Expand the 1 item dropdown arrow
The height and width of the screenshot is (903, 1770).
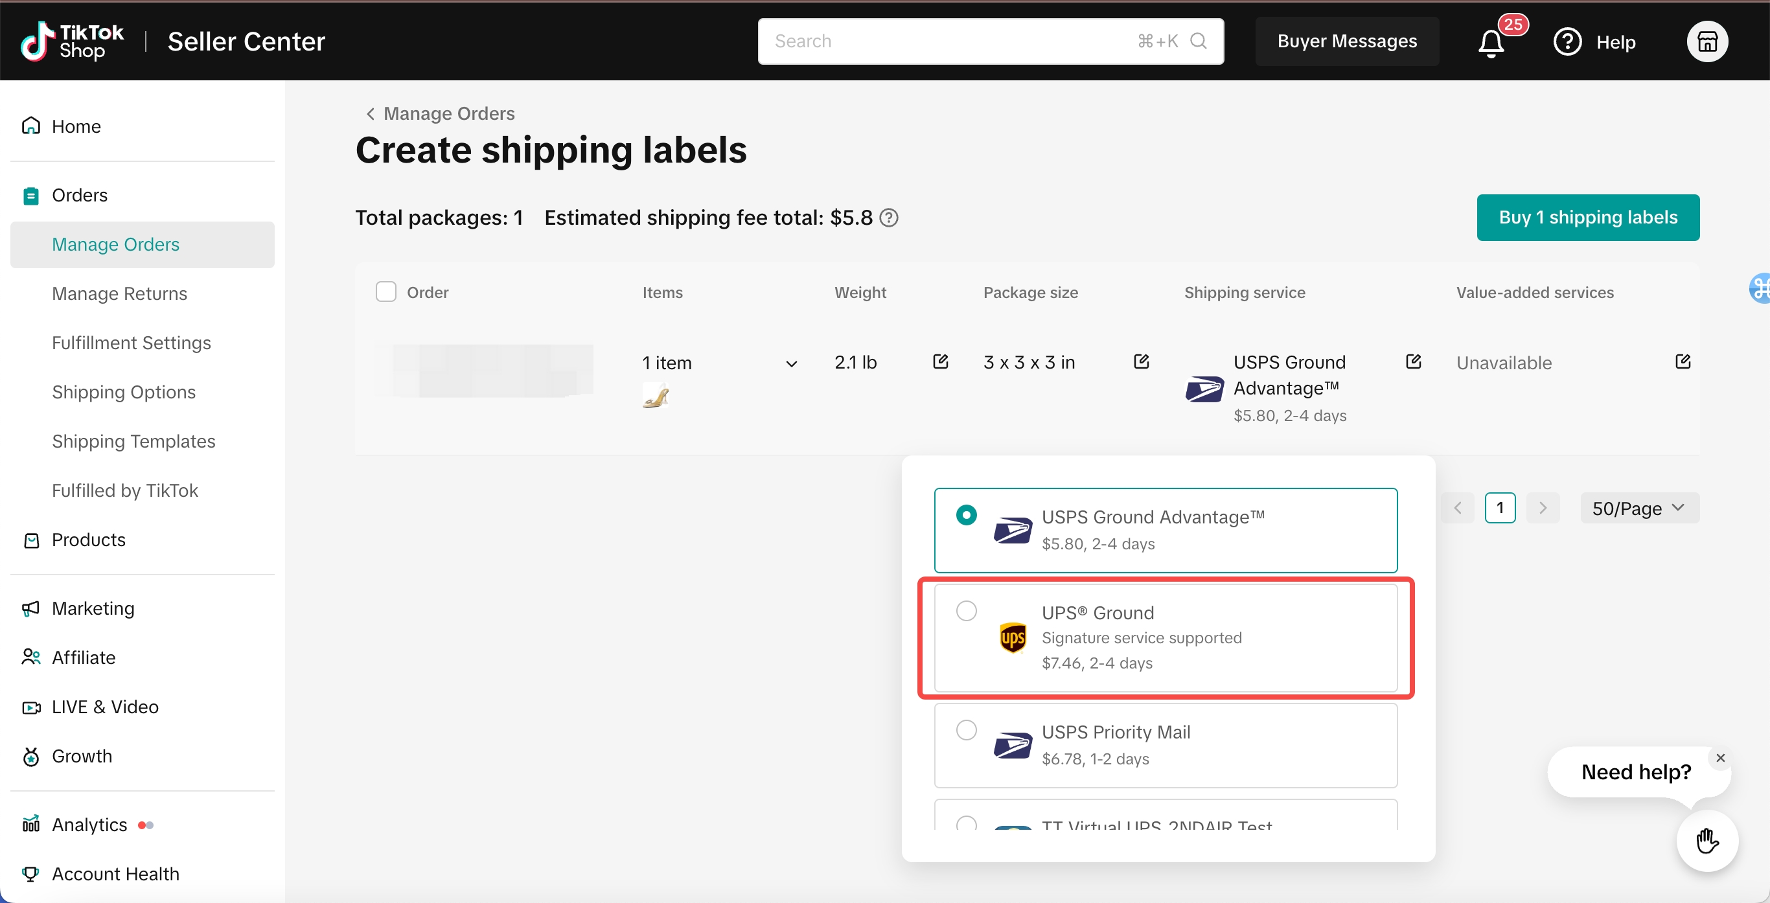(x=791, y=363)
